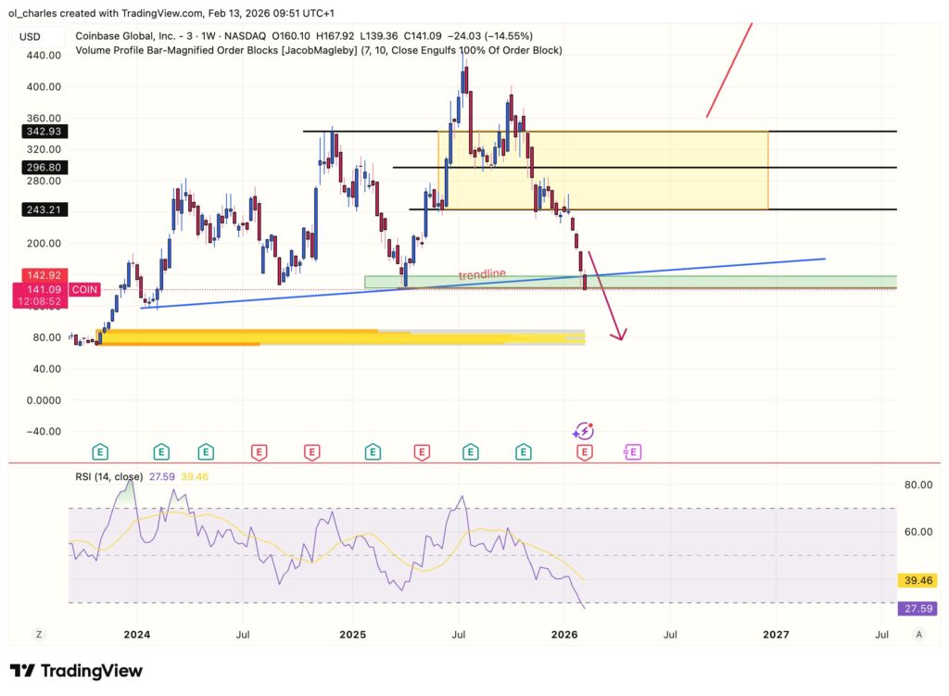Toggle auto-scale using the A button on the axis
Image resolution: width=949 pixels, height=696 pixels.
[x=918, y=635]
